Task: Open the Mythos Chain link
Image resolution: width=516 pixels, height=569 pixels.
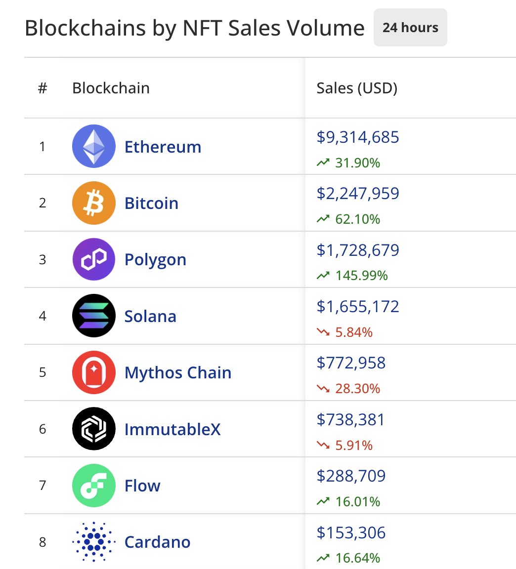Action: (178, 373)
